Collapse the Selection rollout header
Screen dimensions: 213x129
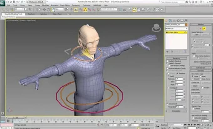coord(201,24)
